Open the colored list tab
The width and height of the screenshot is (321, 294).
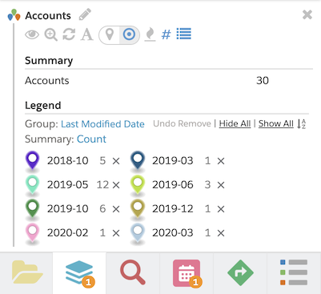pyautogui.click(x=294, y=272)
